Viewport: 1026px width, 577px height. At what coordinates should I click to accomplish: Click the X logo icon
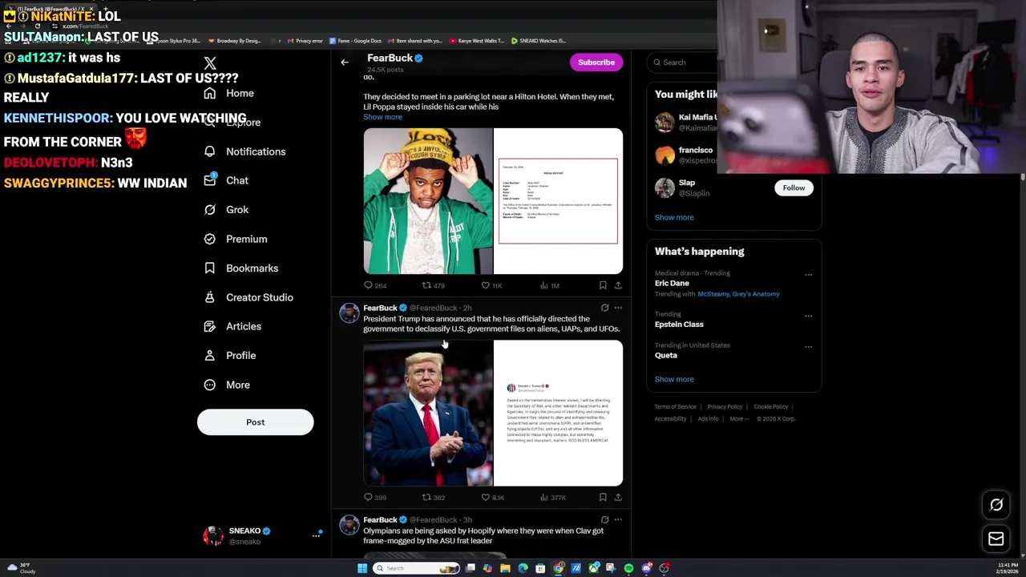click(210, 63)
